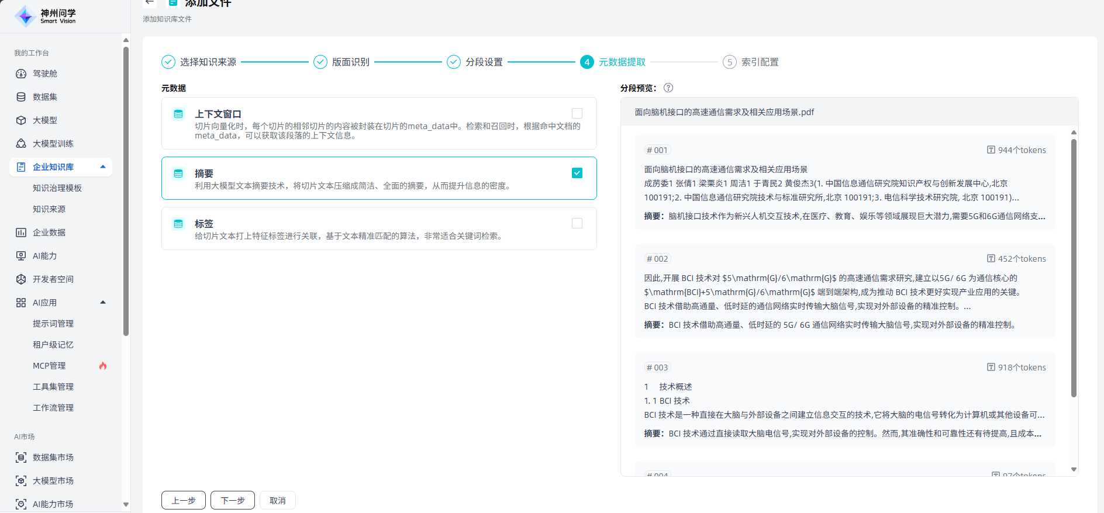The image size is (1104, 513).
Task: Click the preview panel scroll down arrow
Action: tap(1074, 469)
